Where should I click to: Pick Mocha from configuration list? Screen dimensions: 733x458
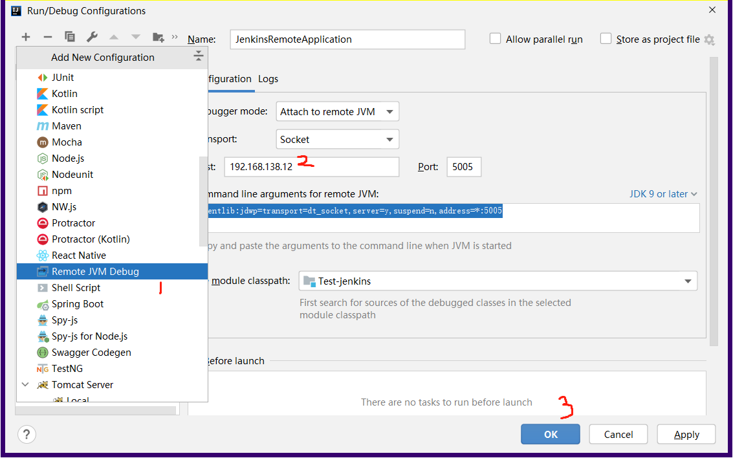pos(112,142)
